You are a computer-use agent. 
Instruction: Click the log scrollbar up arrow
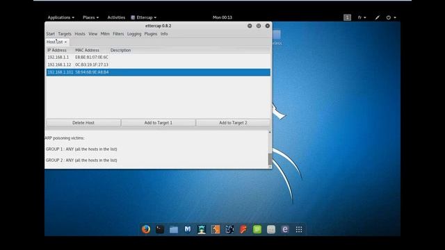[x=270, y=133]
